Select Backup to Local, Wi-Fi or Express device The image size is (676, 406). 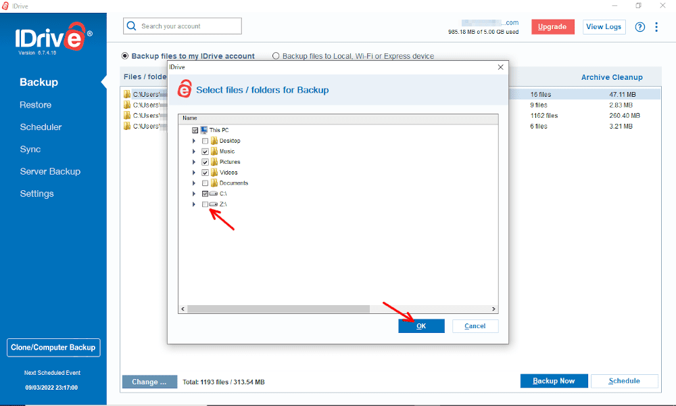(276, 56)
